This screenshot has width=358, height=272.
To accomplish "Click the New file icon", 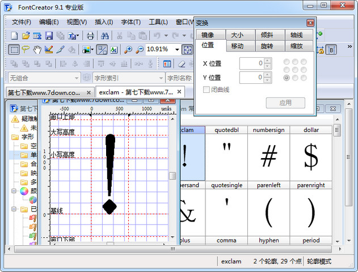I will 14,36.
